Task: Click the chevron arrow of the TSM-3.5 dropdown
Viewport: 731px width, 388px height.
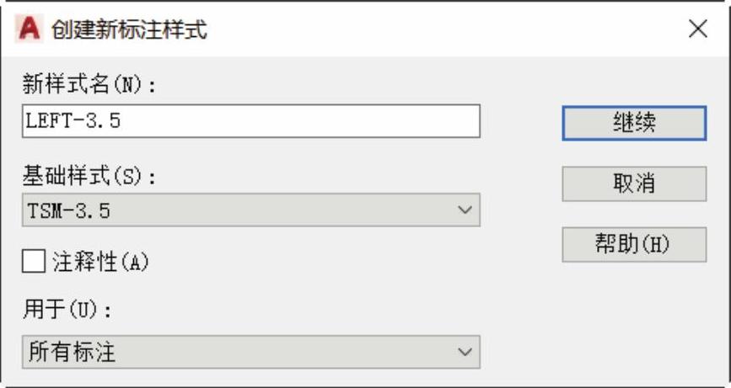Action: click(x=464, y=210)
